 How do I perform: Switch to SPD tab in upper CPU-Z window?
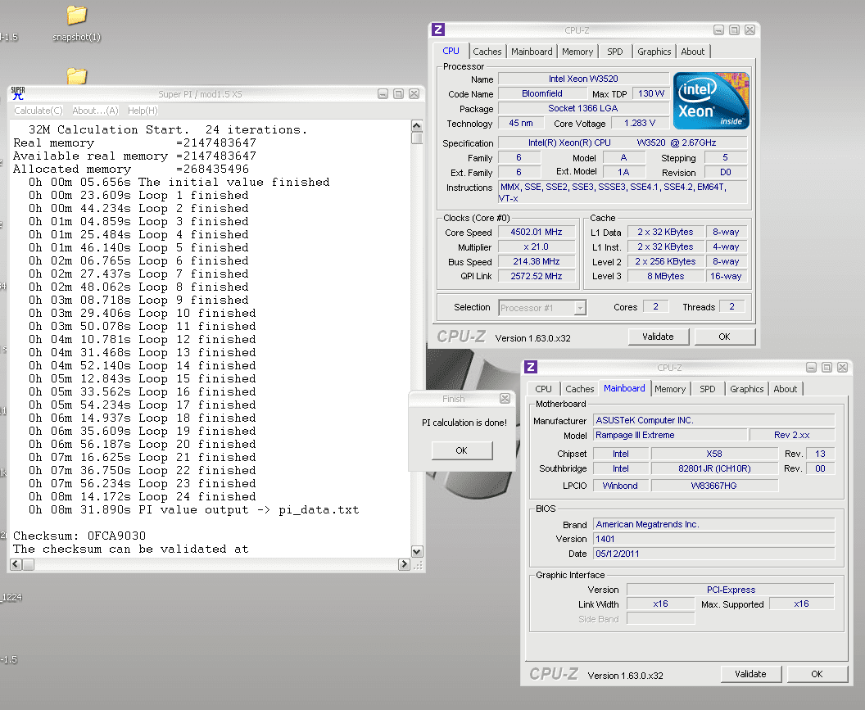pyautogui.click(x=614, y=52)
